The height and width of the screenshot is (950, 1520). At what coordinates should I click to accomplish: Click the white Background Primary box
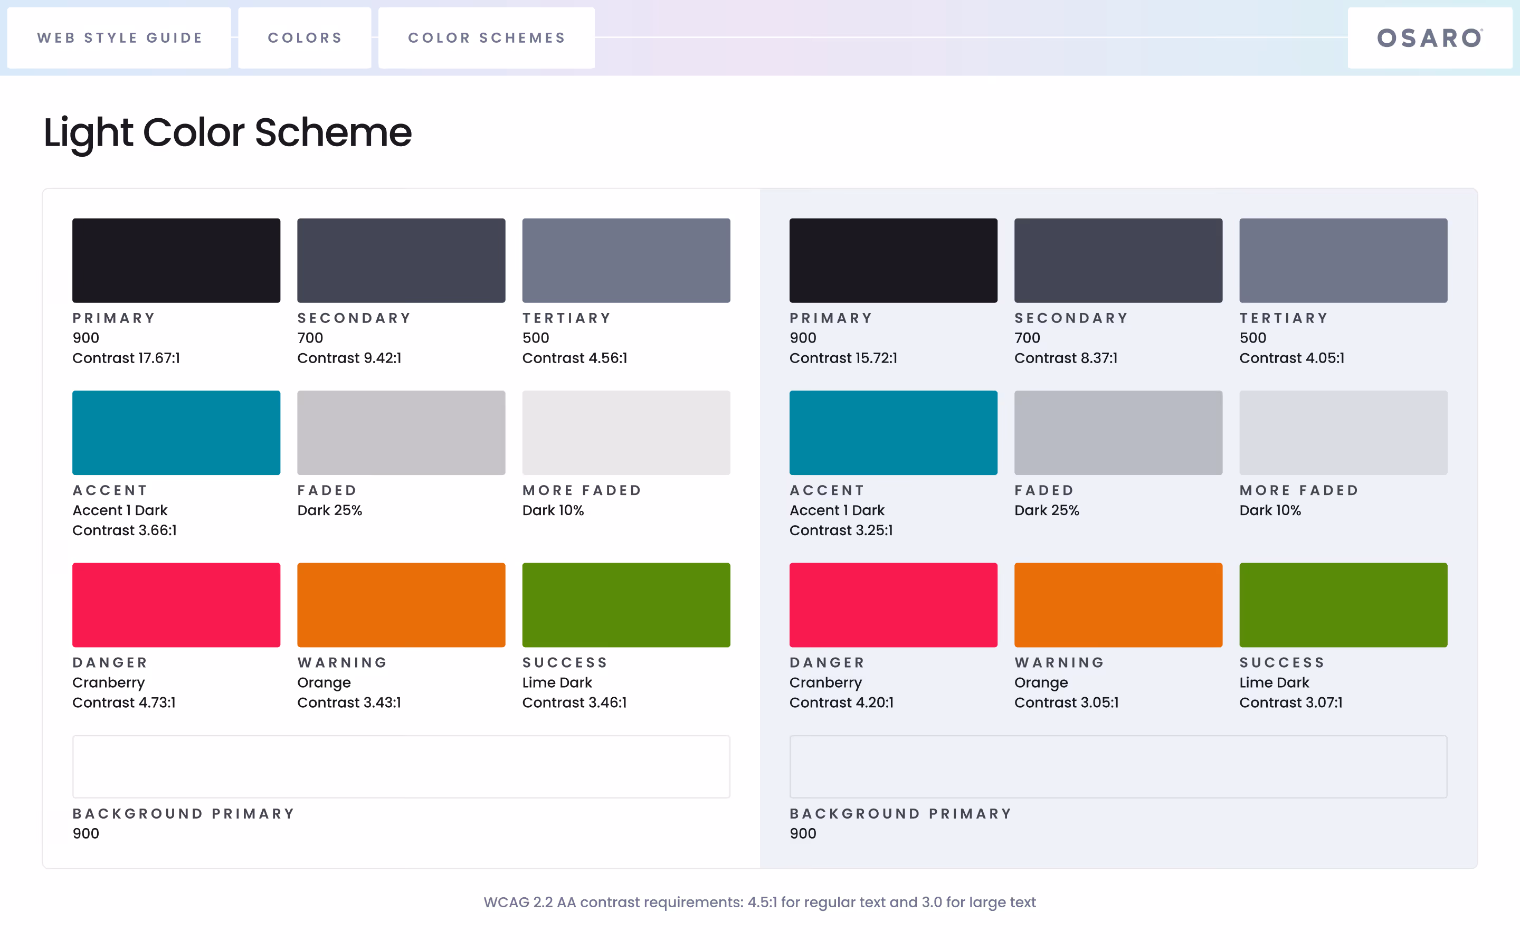tap(401, 766)
